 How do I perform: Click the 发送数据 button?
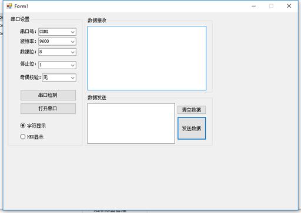coord(192,129)
